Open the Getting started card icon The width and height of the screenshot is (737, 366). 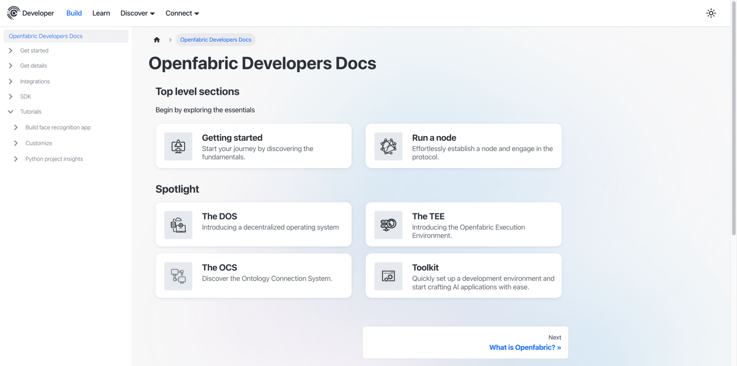pyautogui.click(x=178, y=146)
